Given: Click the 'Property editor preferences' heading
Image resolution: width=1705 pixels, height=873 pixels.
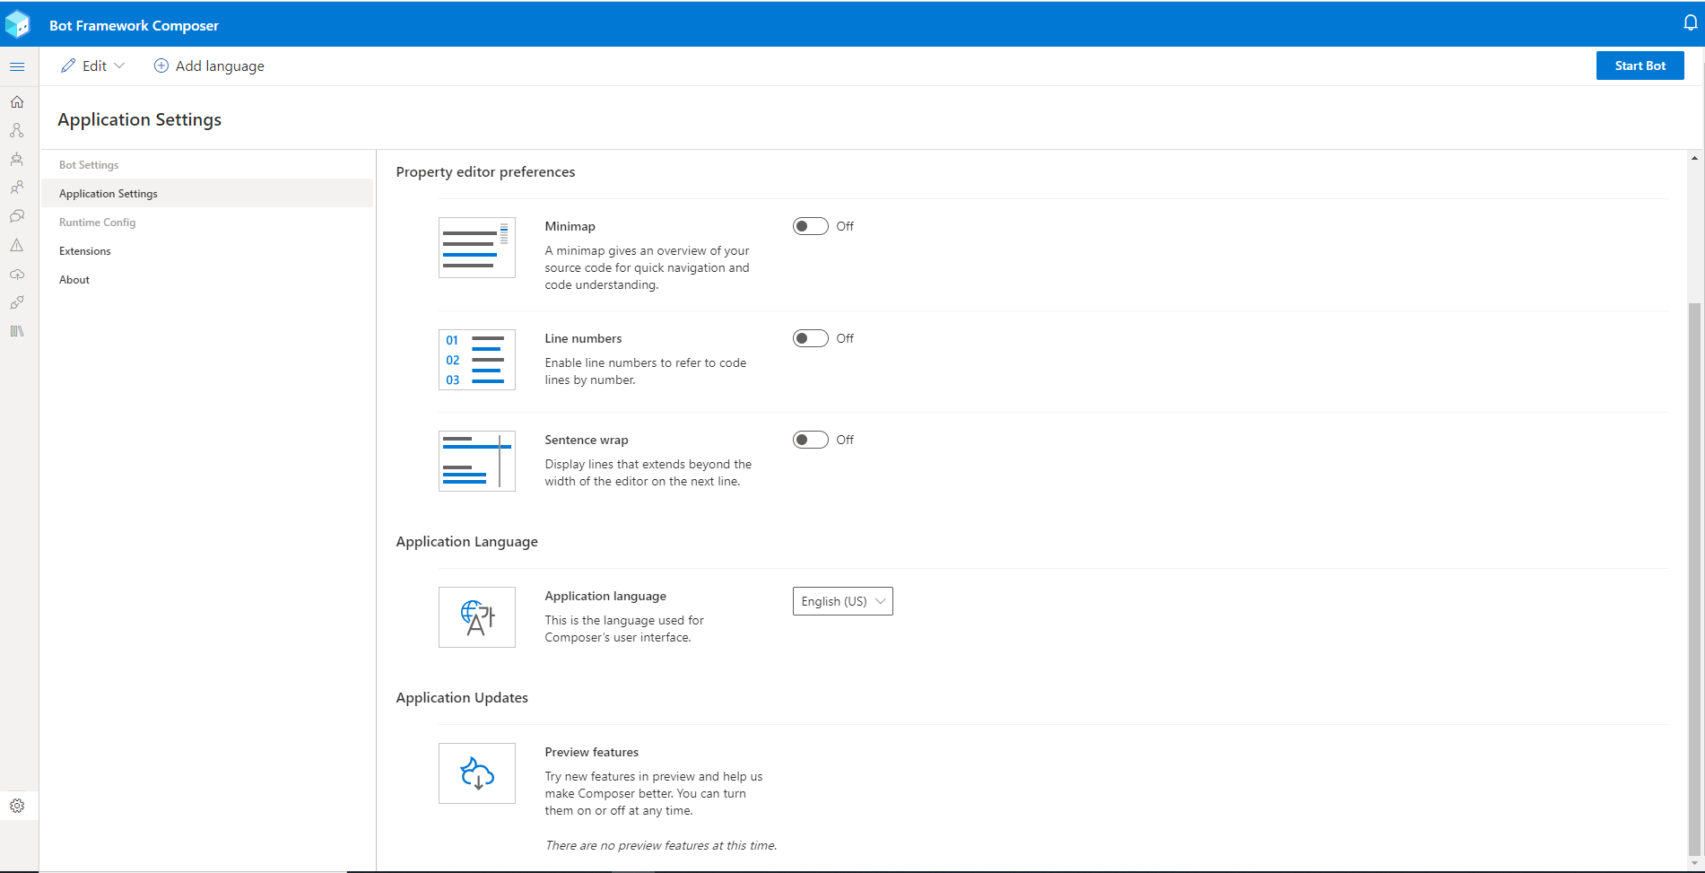Looking at the screenshot, I should [485, 172].
